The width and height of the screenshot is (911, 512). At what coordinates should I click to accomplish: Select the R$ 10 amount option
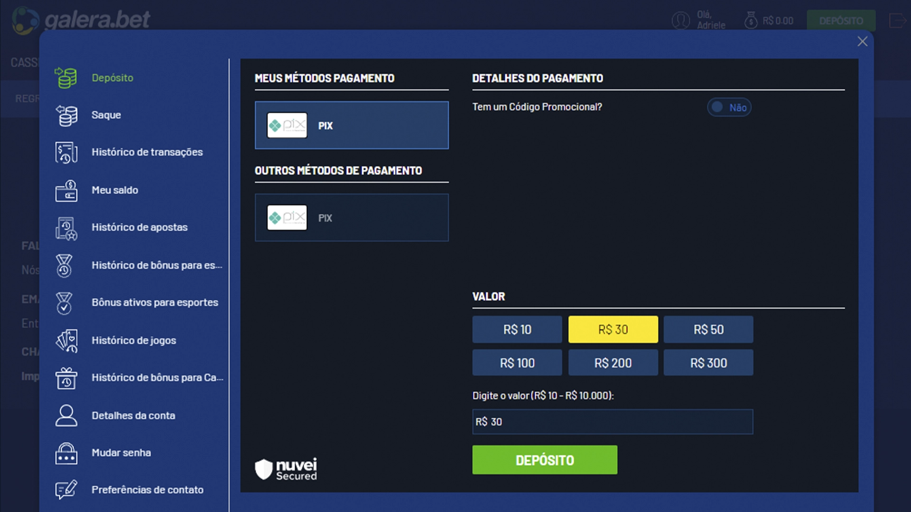(x=517, y=329)
